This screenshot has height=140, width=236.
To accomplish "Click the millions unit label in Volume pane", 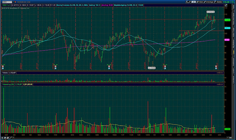I will 220,73.
